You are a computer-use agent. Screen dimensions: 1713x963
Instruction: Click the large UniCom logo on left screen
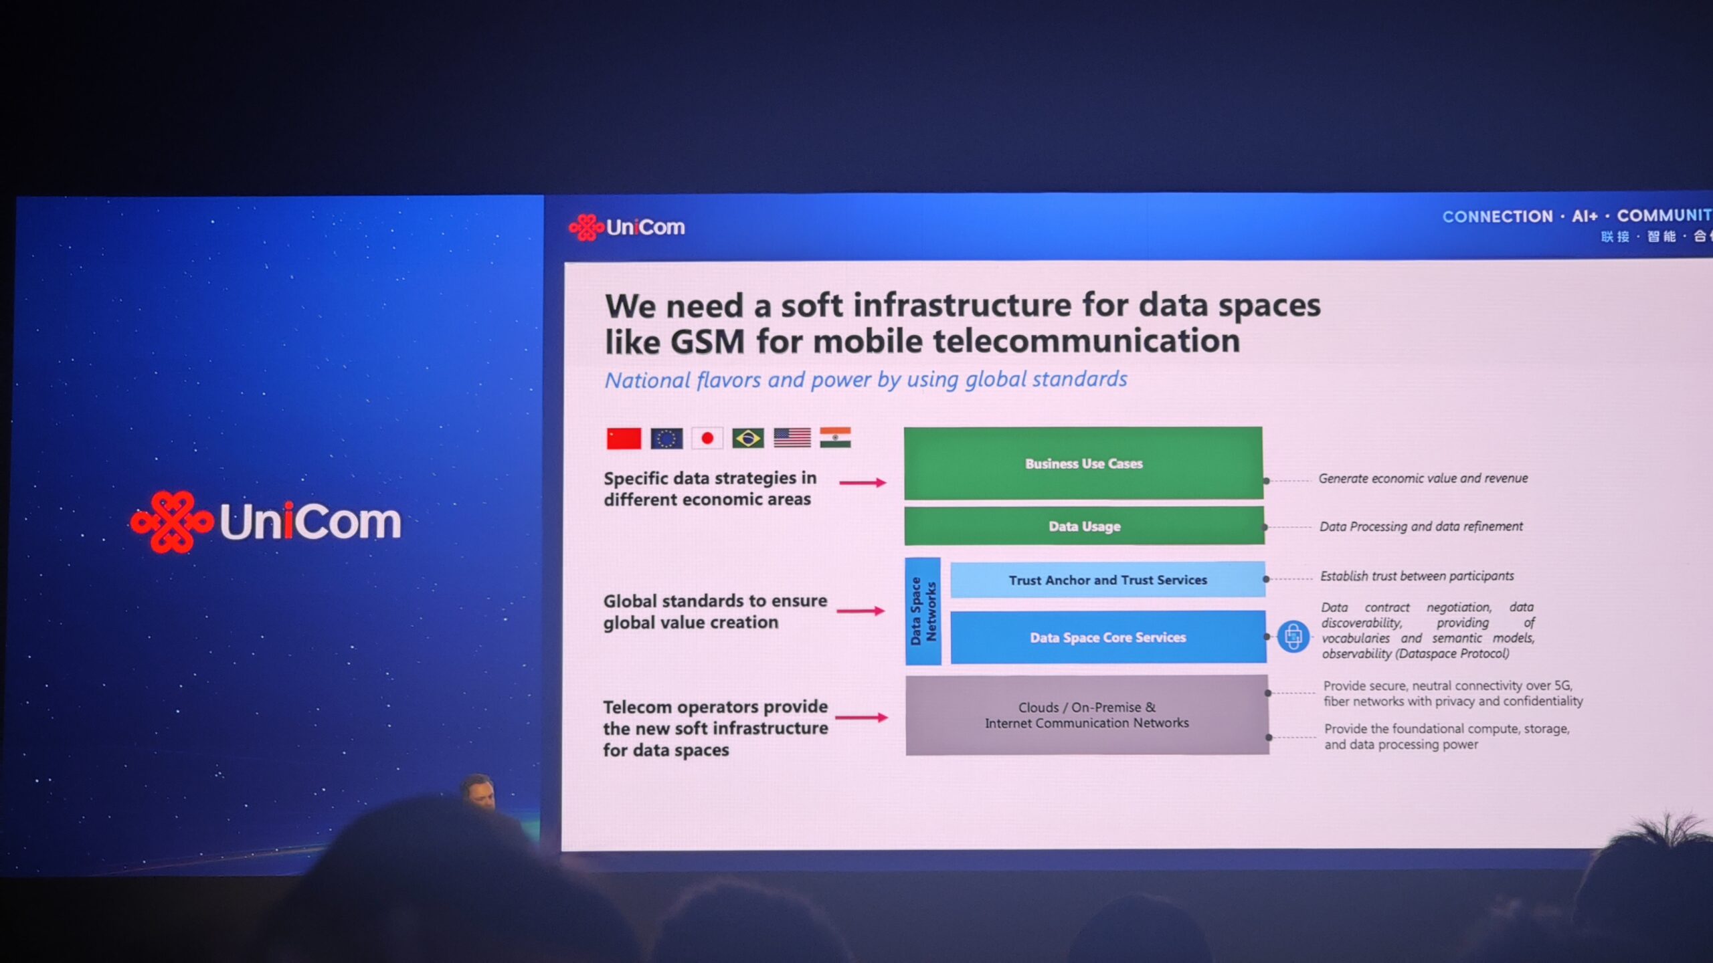coord(266,522)
